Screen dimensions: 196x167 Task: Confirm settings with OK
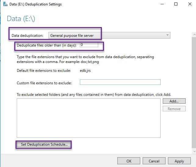[x=129, y=161]
